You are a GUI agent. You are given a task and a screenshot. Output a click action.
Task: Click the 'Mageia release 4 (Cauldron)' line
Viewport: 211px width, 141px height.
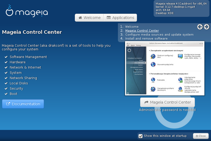pos(181,4)
